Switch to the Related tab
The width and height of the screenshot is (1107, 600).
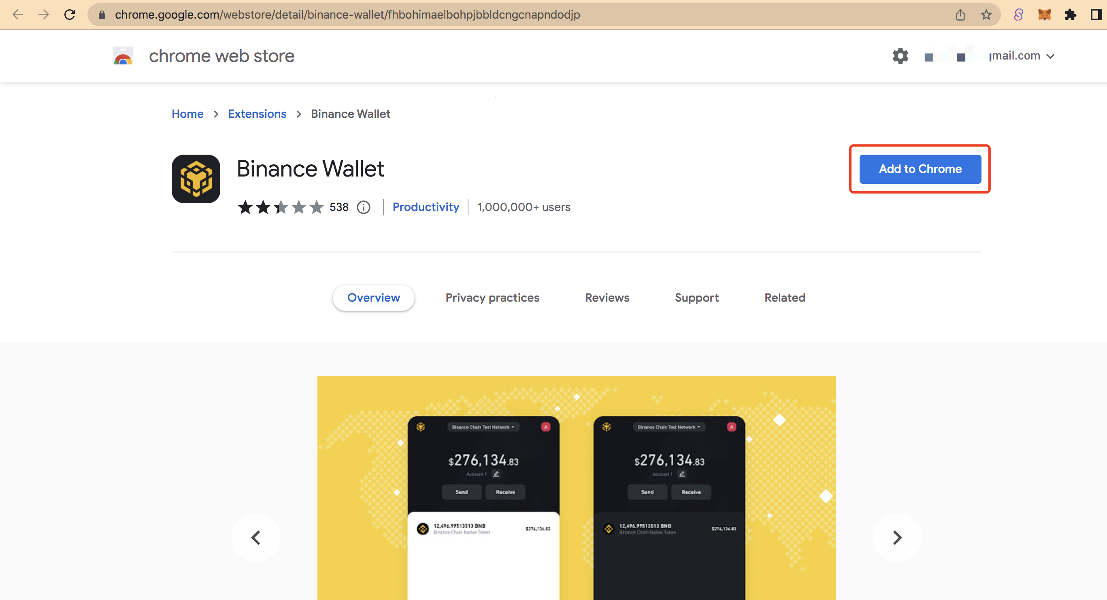785,298
